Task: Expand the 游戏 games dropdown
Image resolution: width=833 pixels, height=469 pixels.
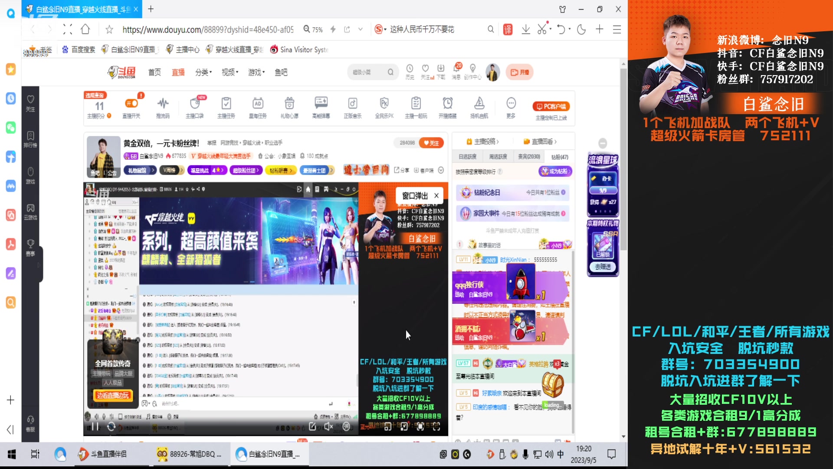Action: tap(256, 73)
